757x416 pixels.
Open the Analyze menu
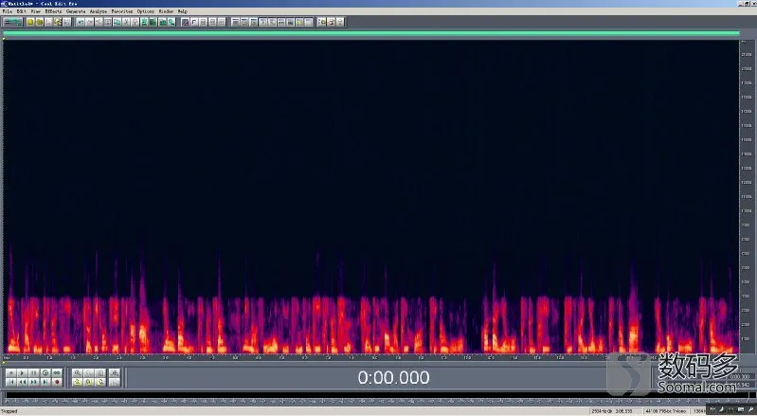[x=99, y=11]
